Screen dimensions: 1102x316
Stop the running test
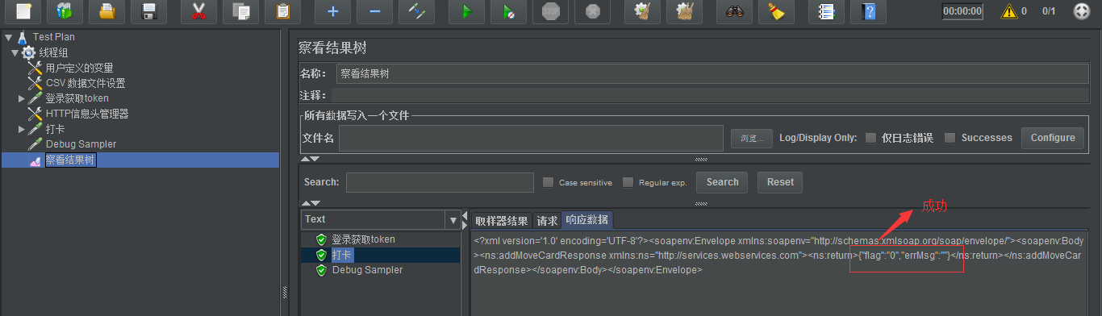pos(551,11)
